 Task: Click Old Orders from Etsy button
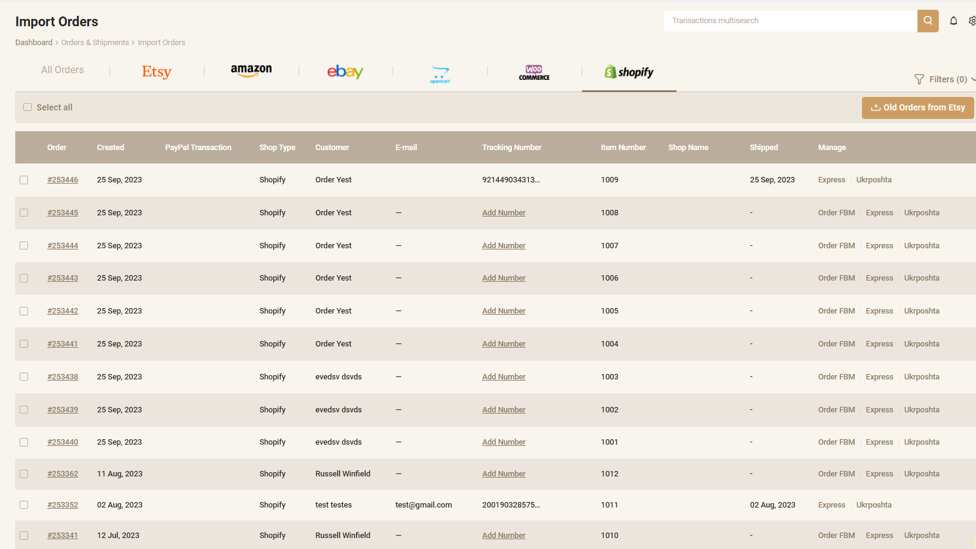pos(918,107)
